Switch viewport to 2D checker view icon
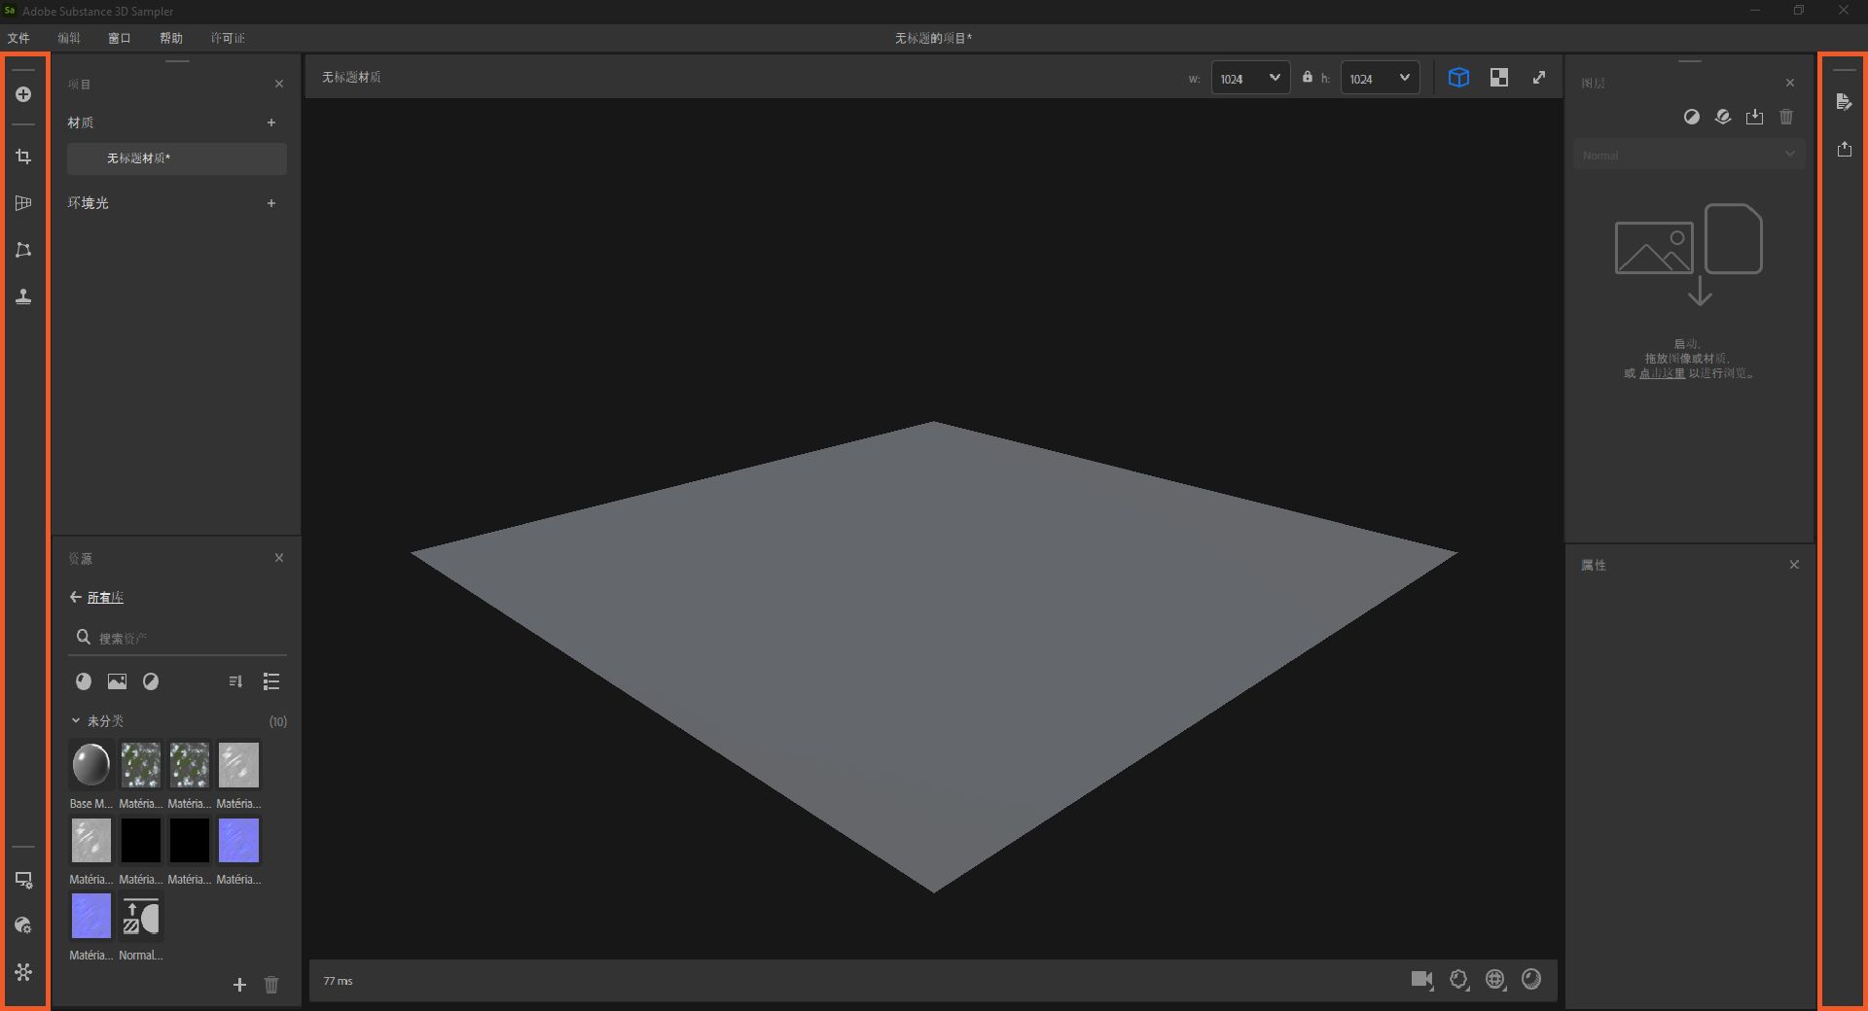 [1499, 78]
